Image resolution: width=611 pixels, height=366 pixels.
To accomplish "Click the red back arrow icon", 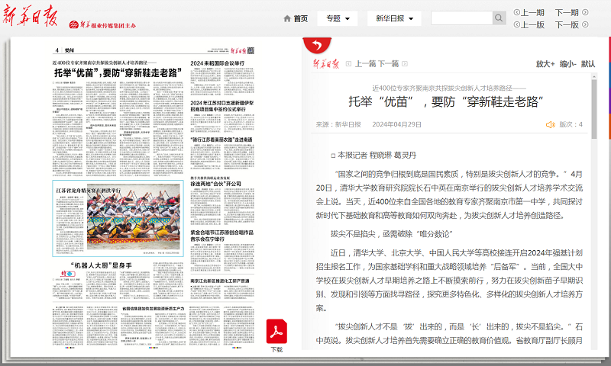I will coord(313,44).
